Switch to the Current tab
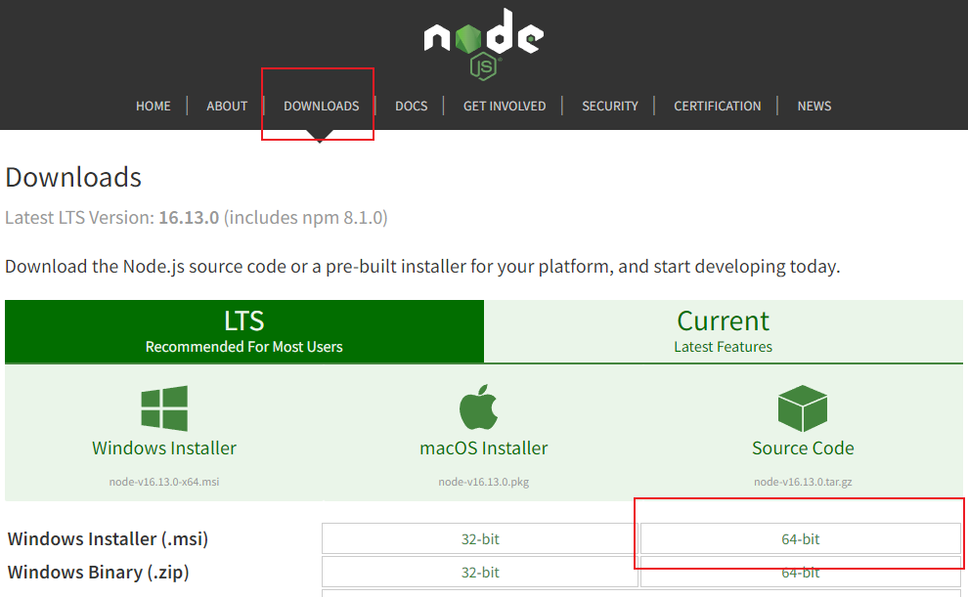 (724, 331)
